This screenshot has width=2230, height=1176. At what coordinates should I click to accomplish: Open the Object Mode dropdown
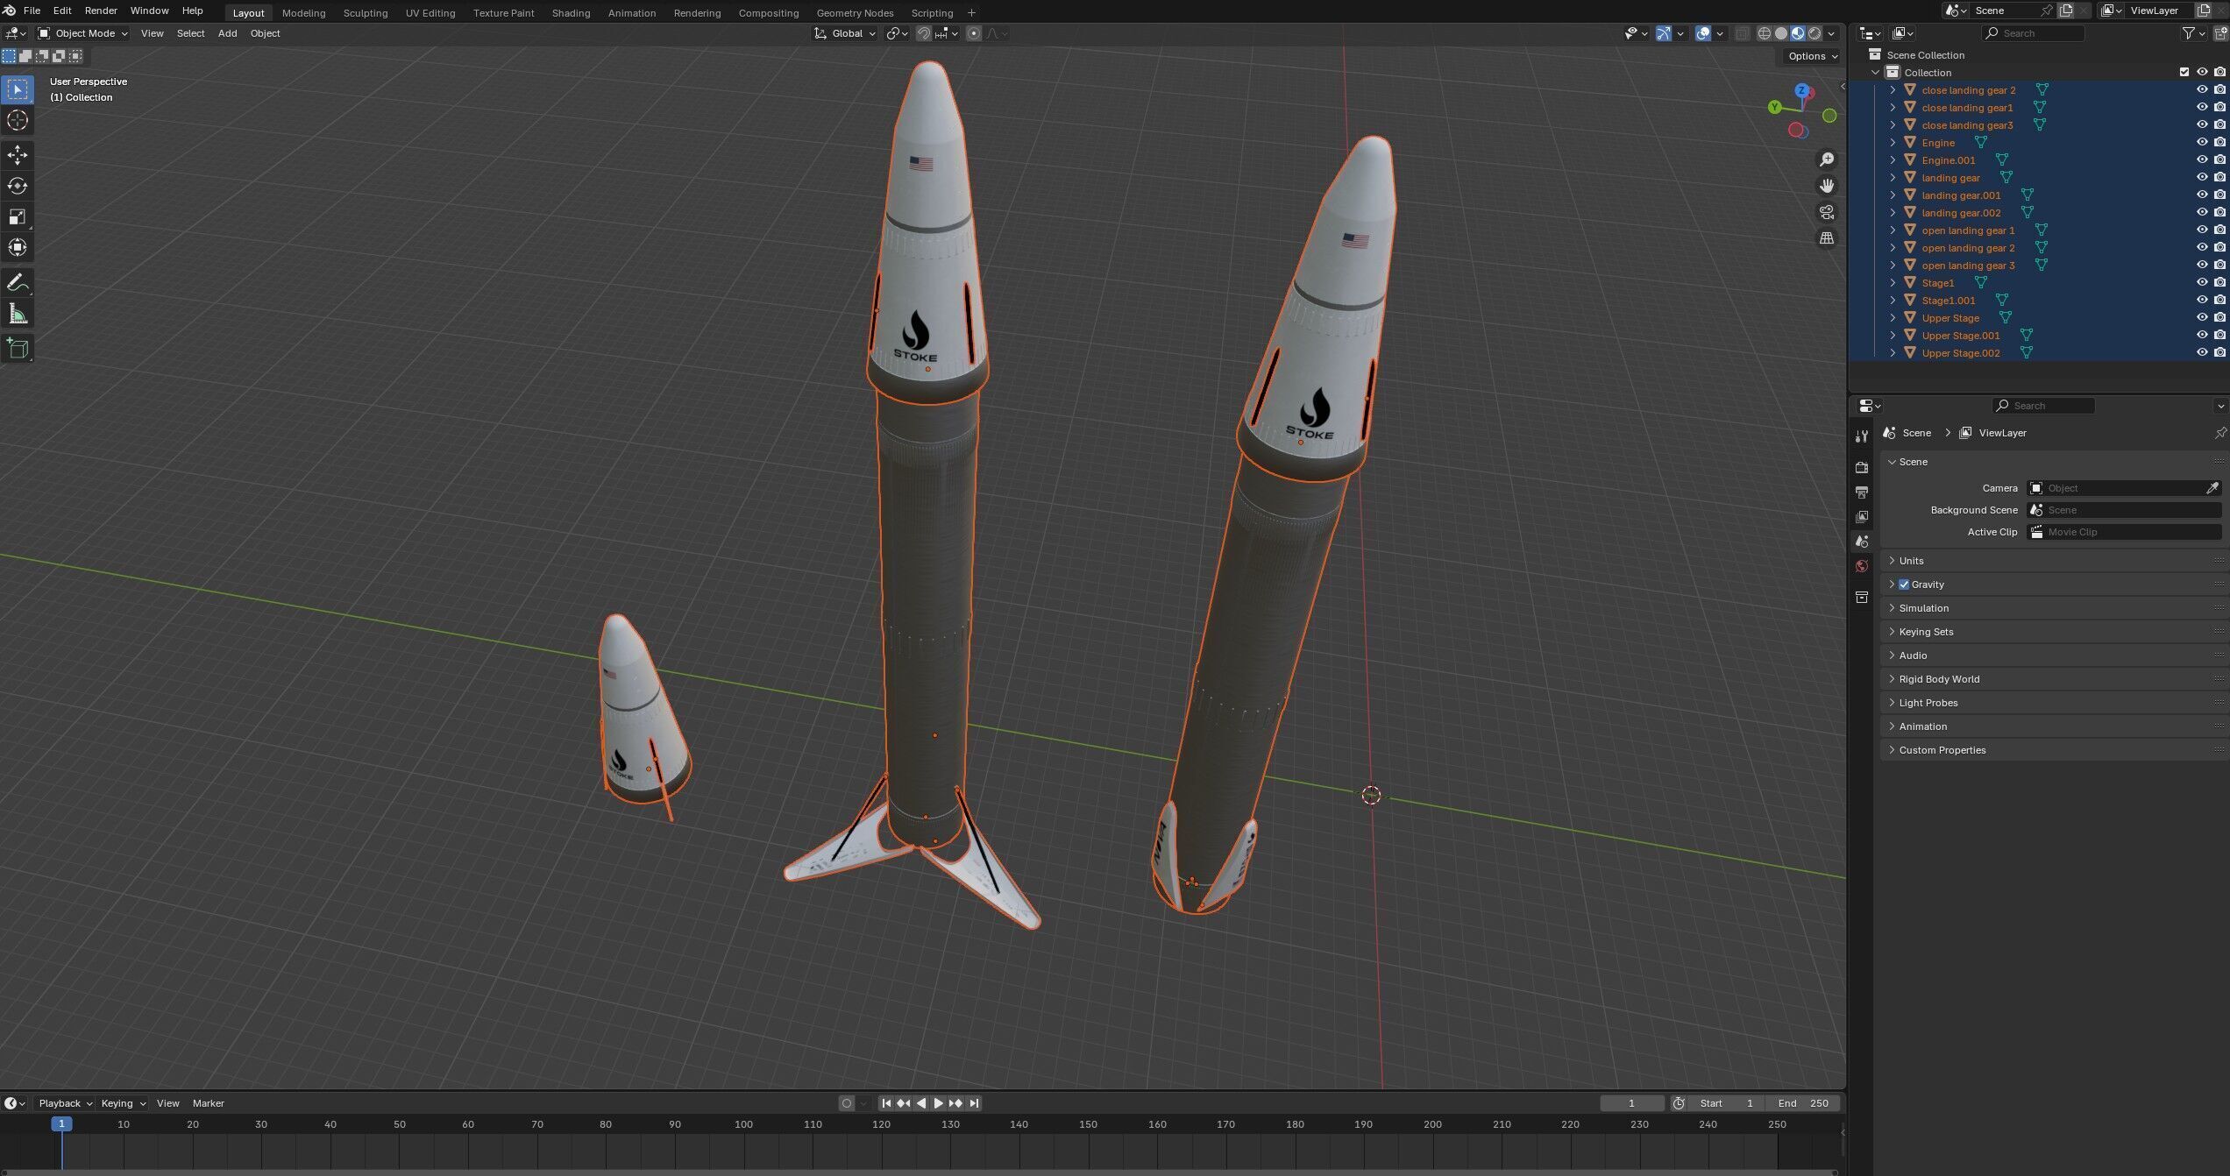click(82, 33)
